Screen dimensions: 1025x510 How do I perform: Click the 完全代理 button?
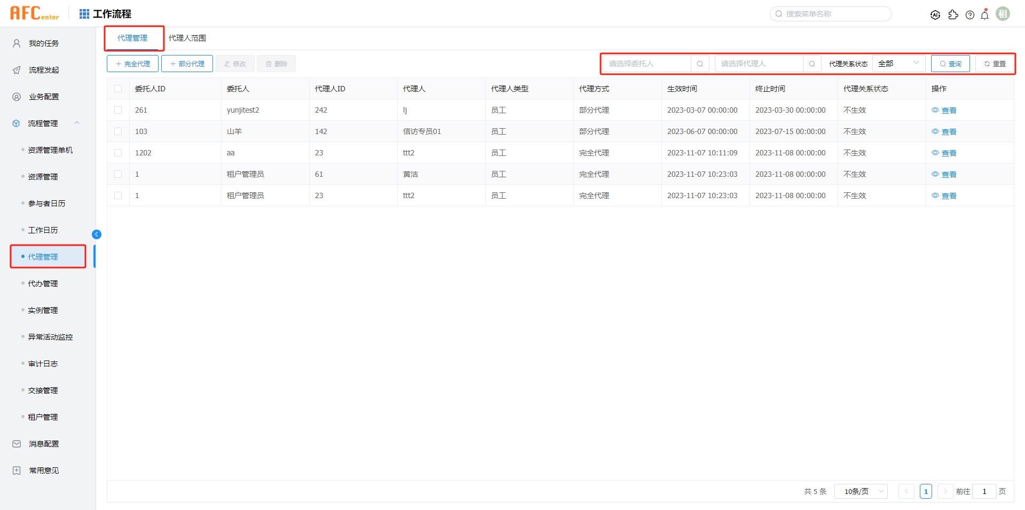pyautogui.click(x=132, y=63)
